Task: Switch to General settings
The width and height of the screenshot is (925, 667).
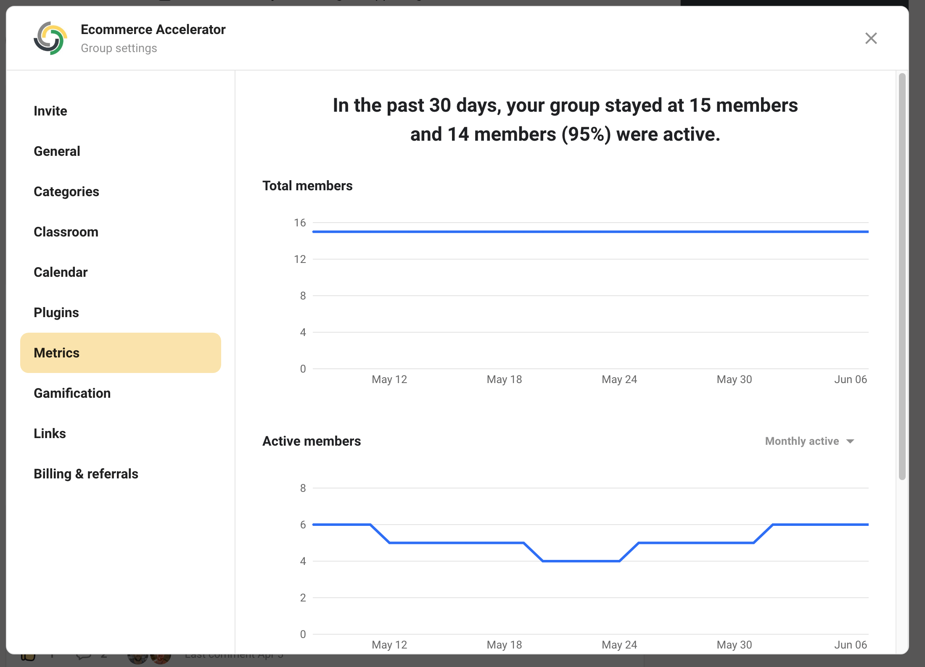Action: point(57,151)
